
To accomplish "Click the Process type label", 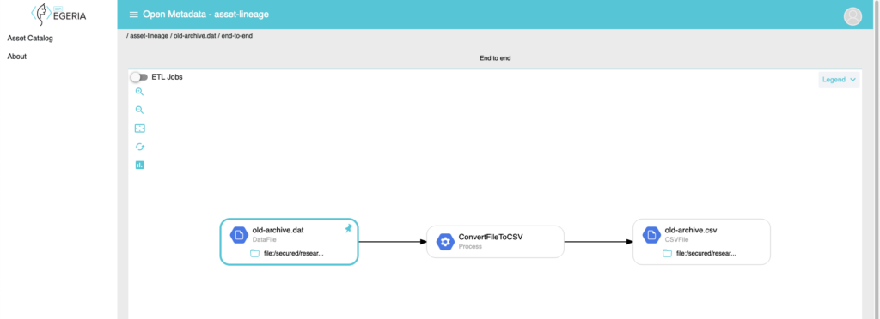I will [x=470, y=246].
